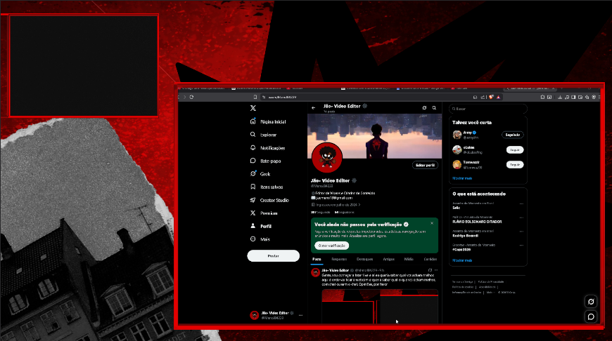Open account menu avatar at sidebar bottom
This screenshot has height=341, width=612.
(x=255, y=315)
